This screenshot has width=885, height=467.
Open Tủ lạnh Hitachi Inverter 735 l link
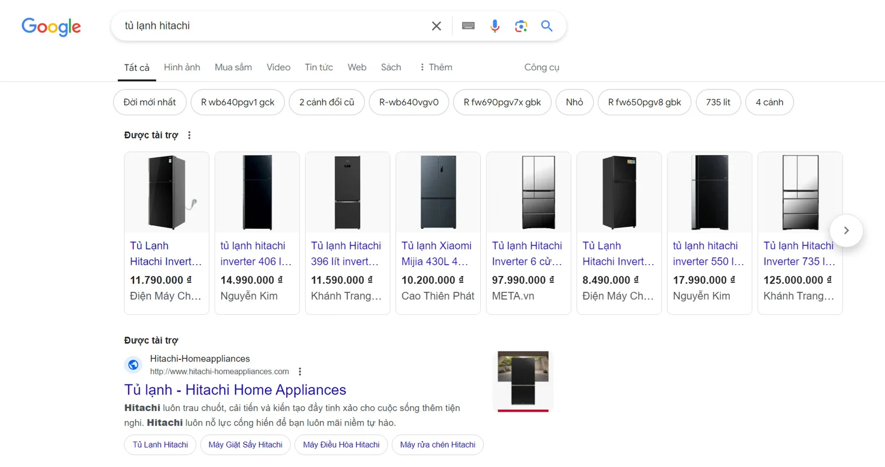coord(799,254)
